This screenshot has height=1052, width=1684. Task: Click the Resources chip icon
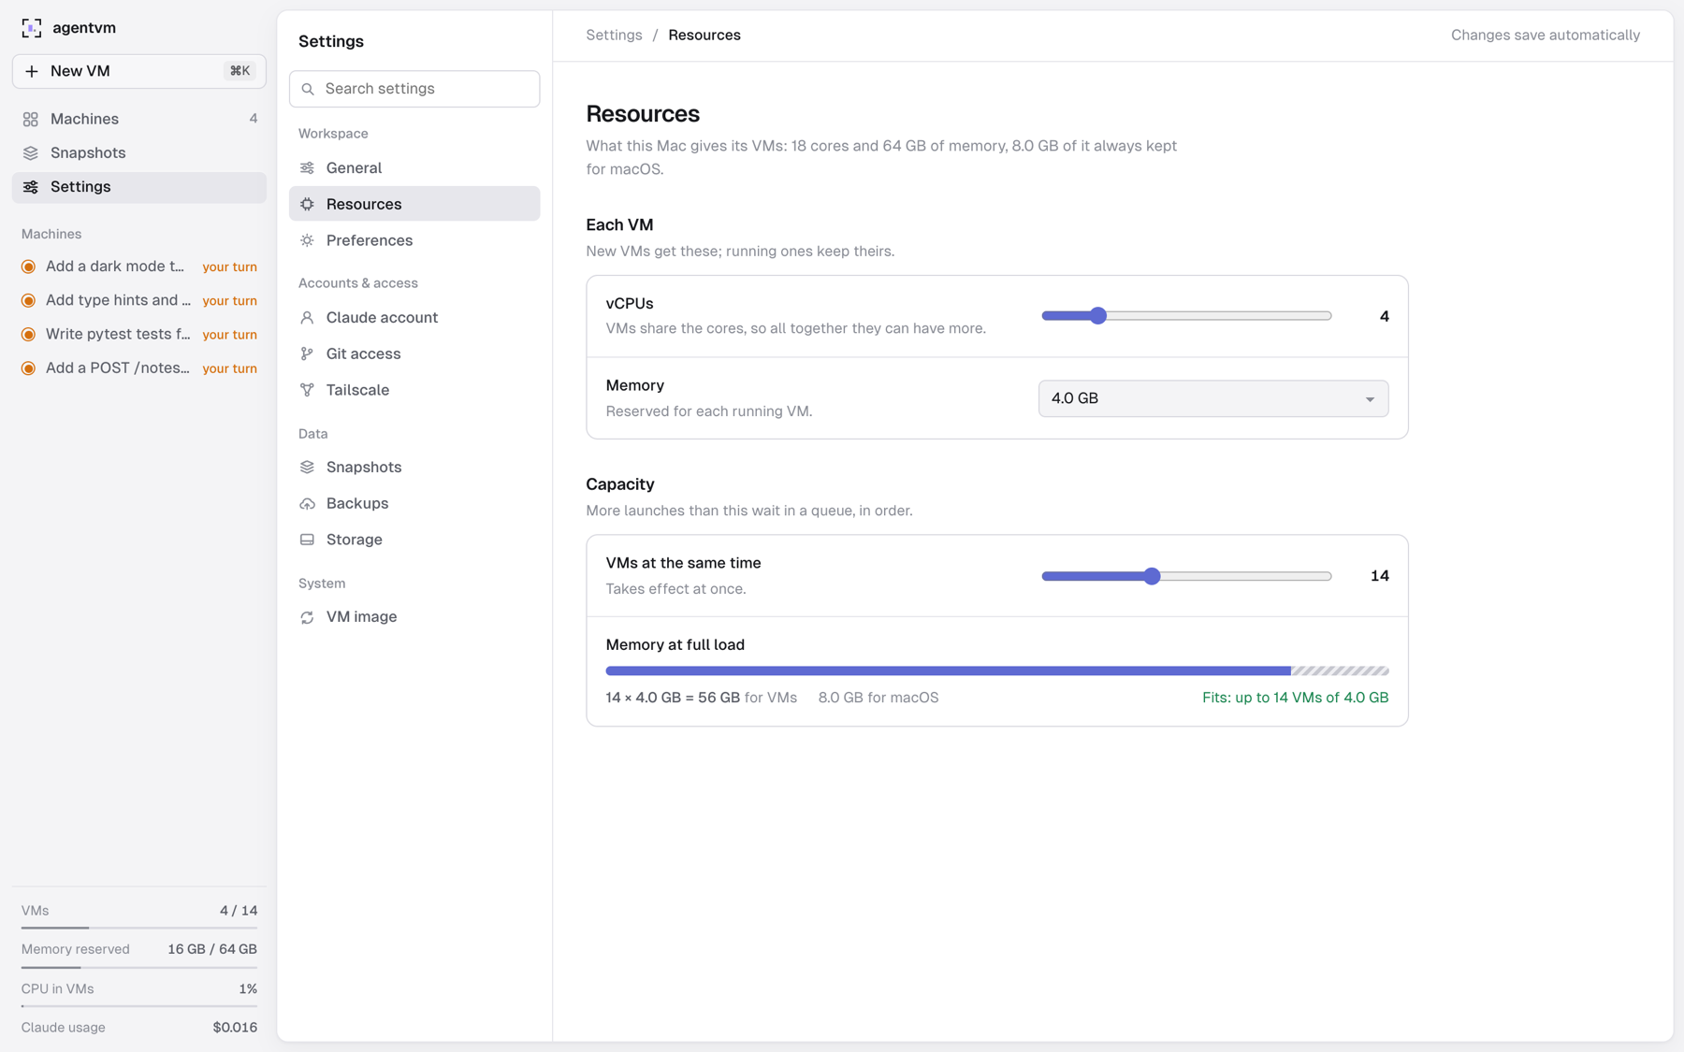click(307, 204)
